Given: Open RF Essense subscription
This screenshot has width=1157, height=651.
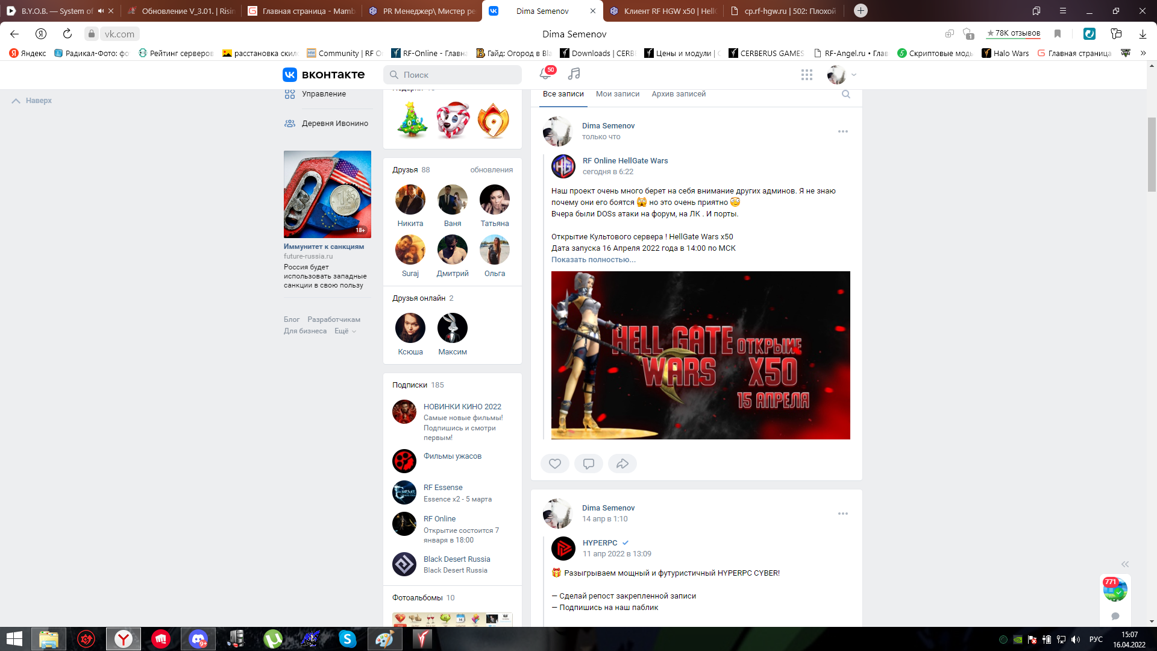Looking at the screenshot, I should (443, 488).
